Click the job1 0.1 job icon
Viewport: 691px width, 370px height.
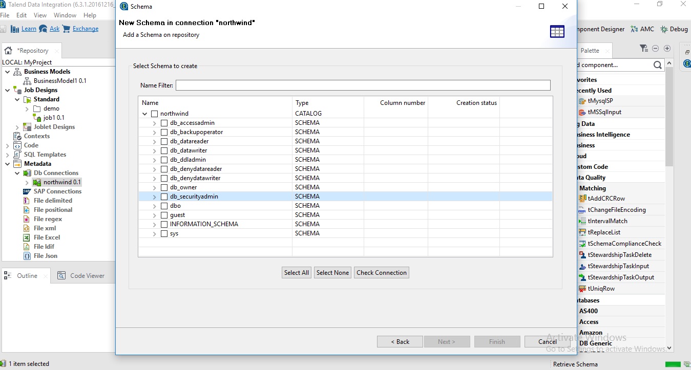pyautogui.click(x=37, y=118)
